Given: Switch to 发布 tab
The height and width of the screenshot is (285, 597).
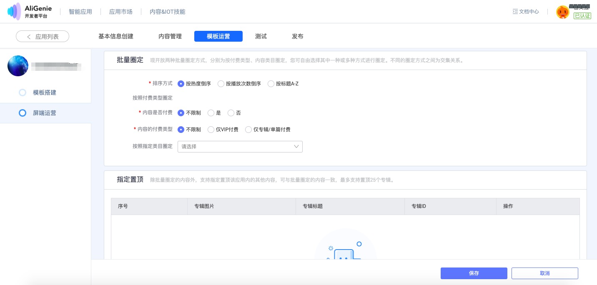Looking at the screenshot, I should 298,36.
